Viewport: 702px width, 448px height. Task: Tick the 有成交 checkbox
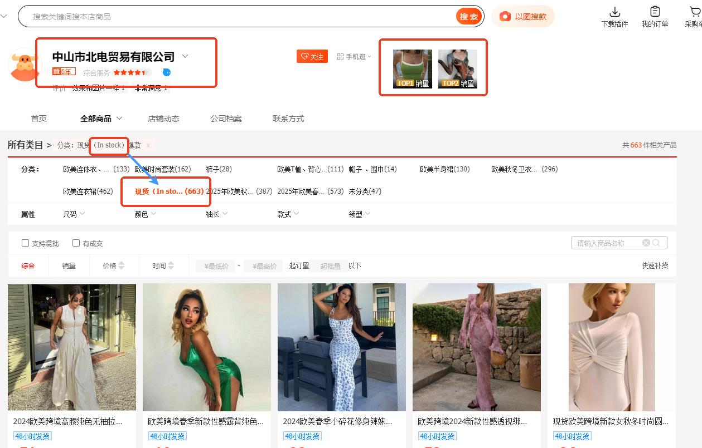(76, 243)
